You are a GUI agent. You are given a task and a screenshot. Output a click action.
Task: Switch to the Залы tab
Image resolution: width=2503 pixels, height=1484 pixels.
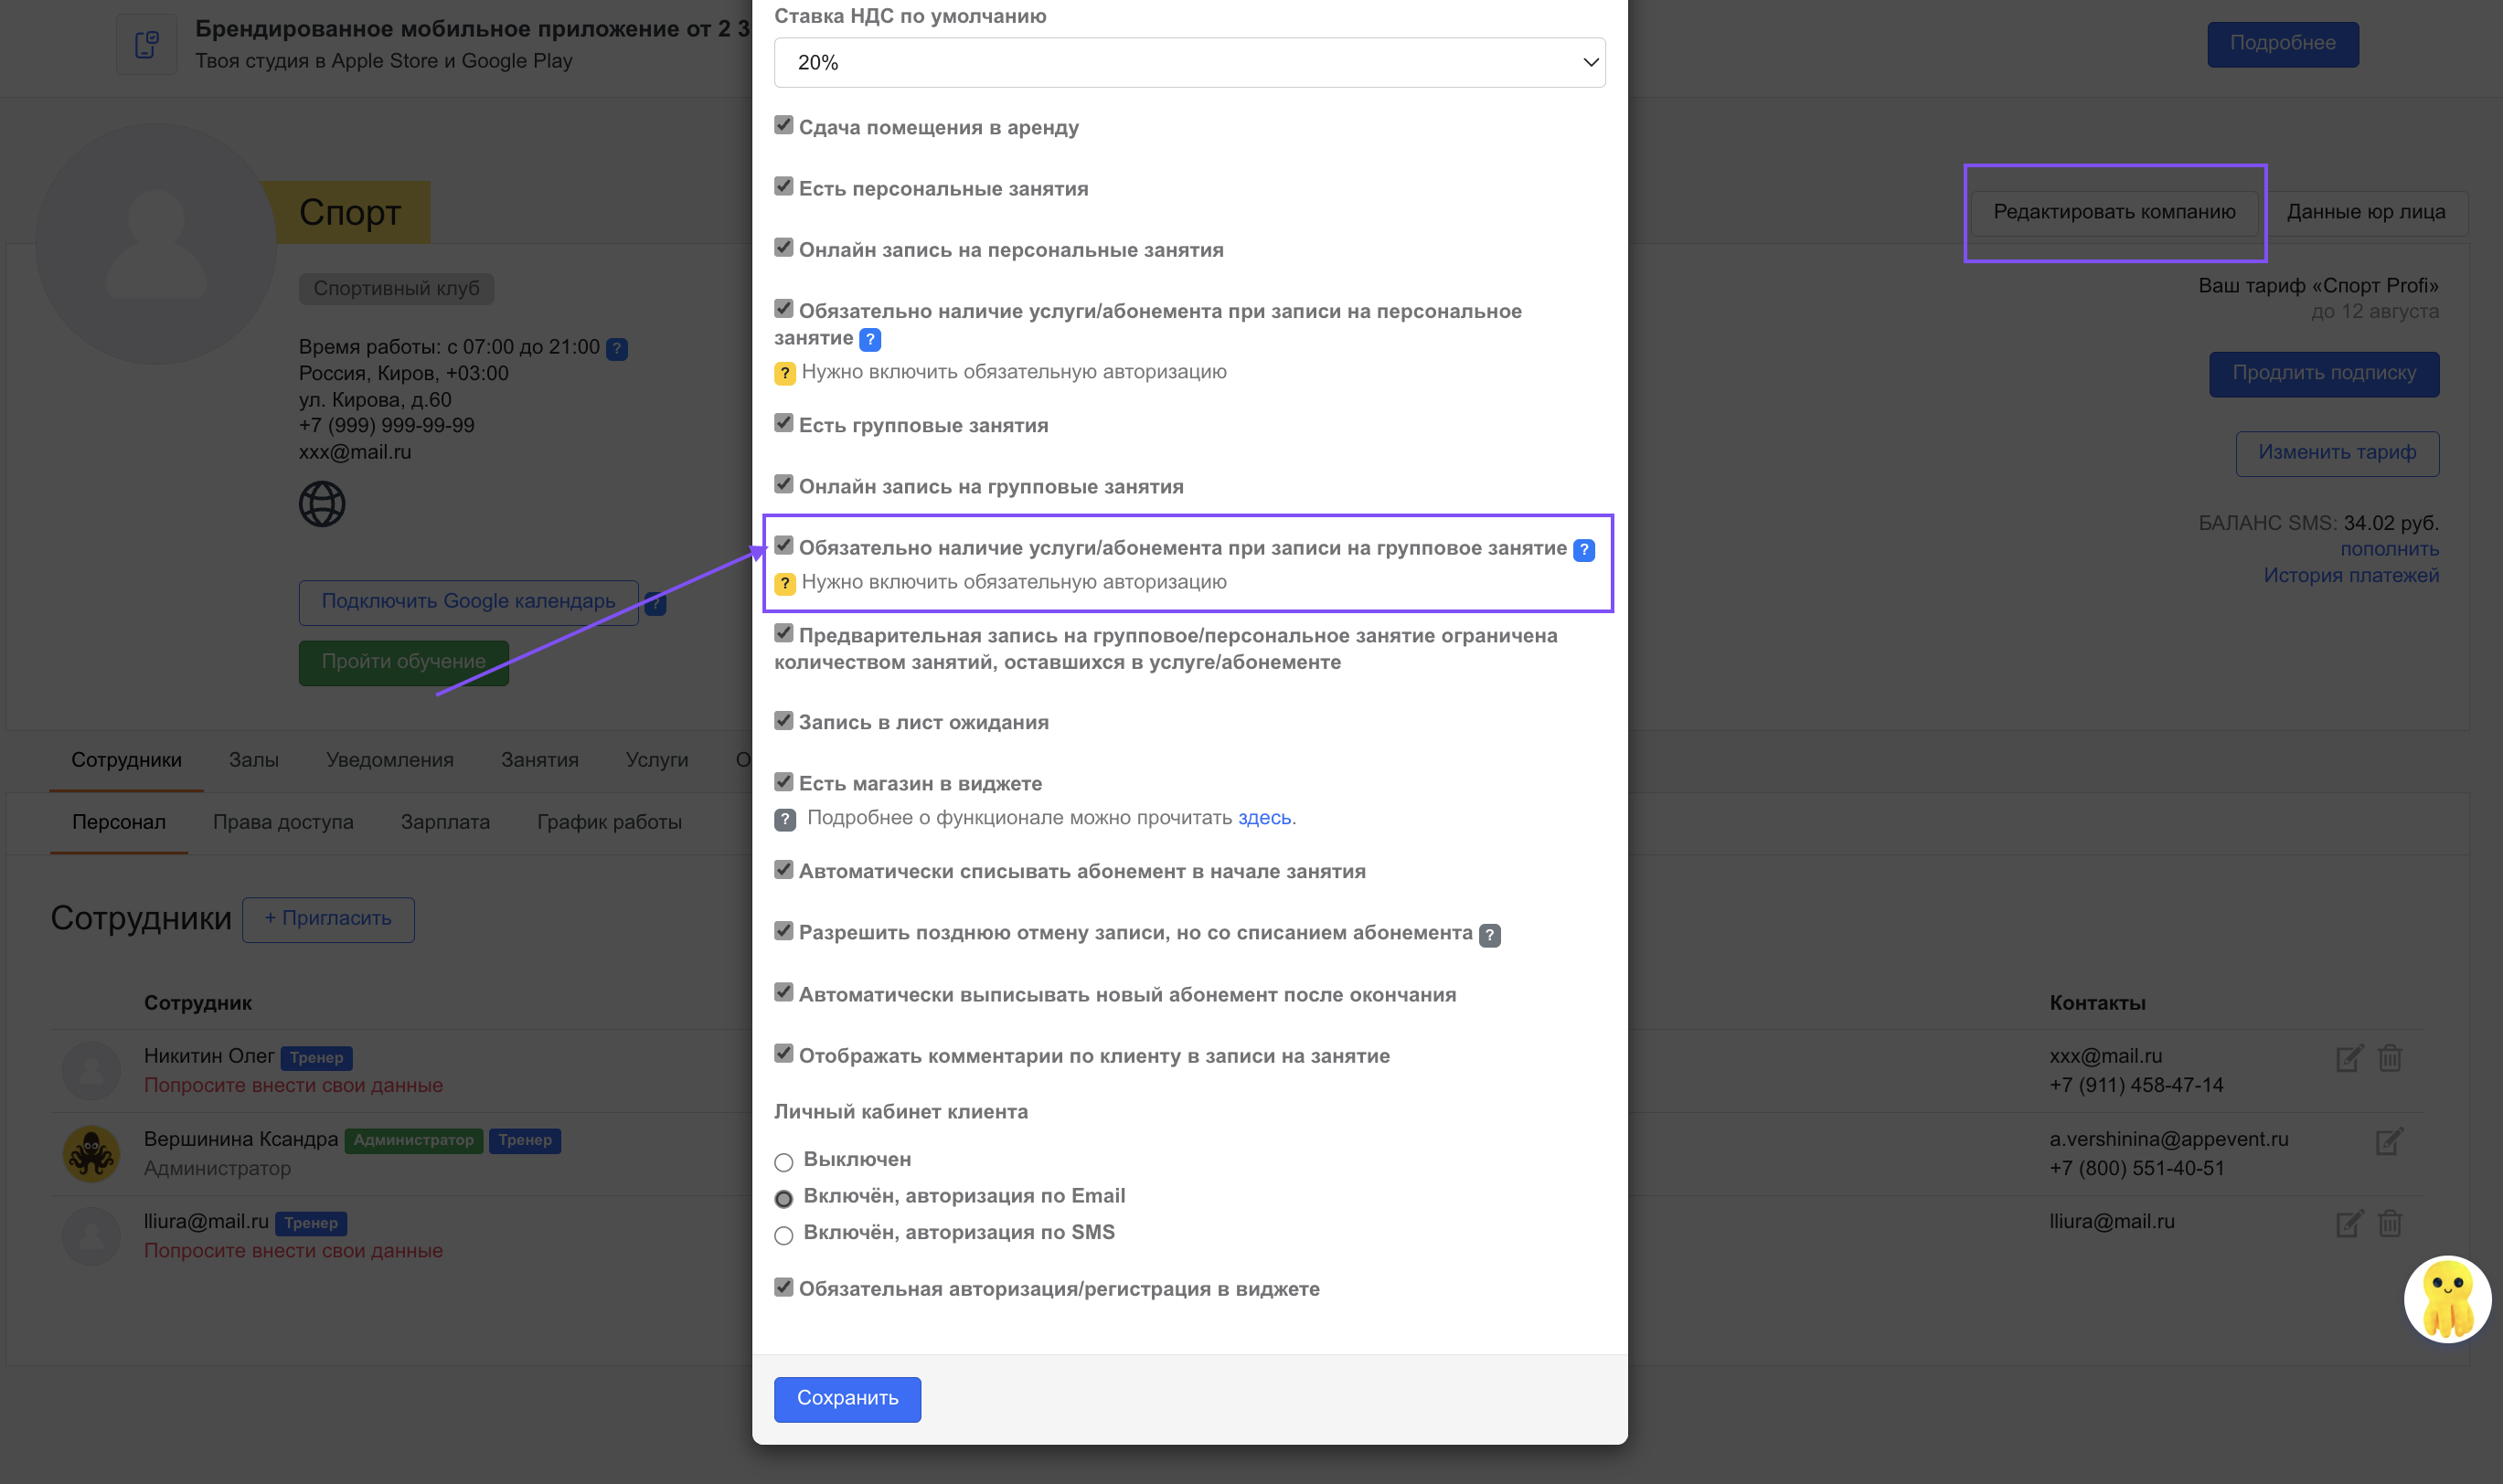253,760
